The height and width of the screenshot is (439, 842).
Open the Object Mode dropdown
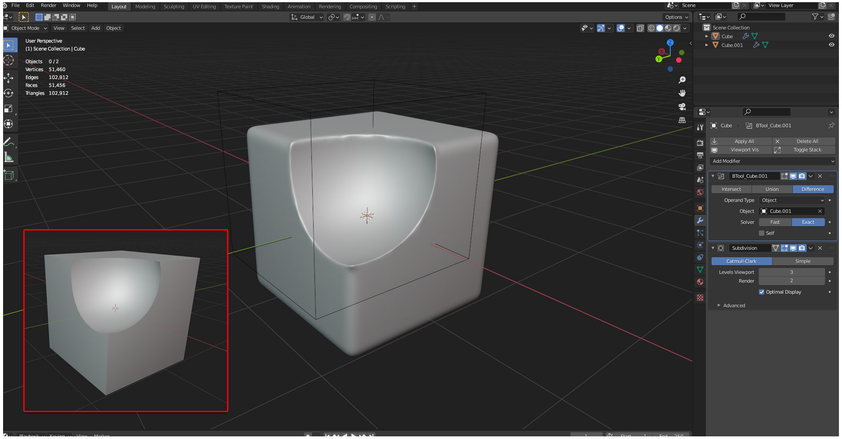(25, 28)
